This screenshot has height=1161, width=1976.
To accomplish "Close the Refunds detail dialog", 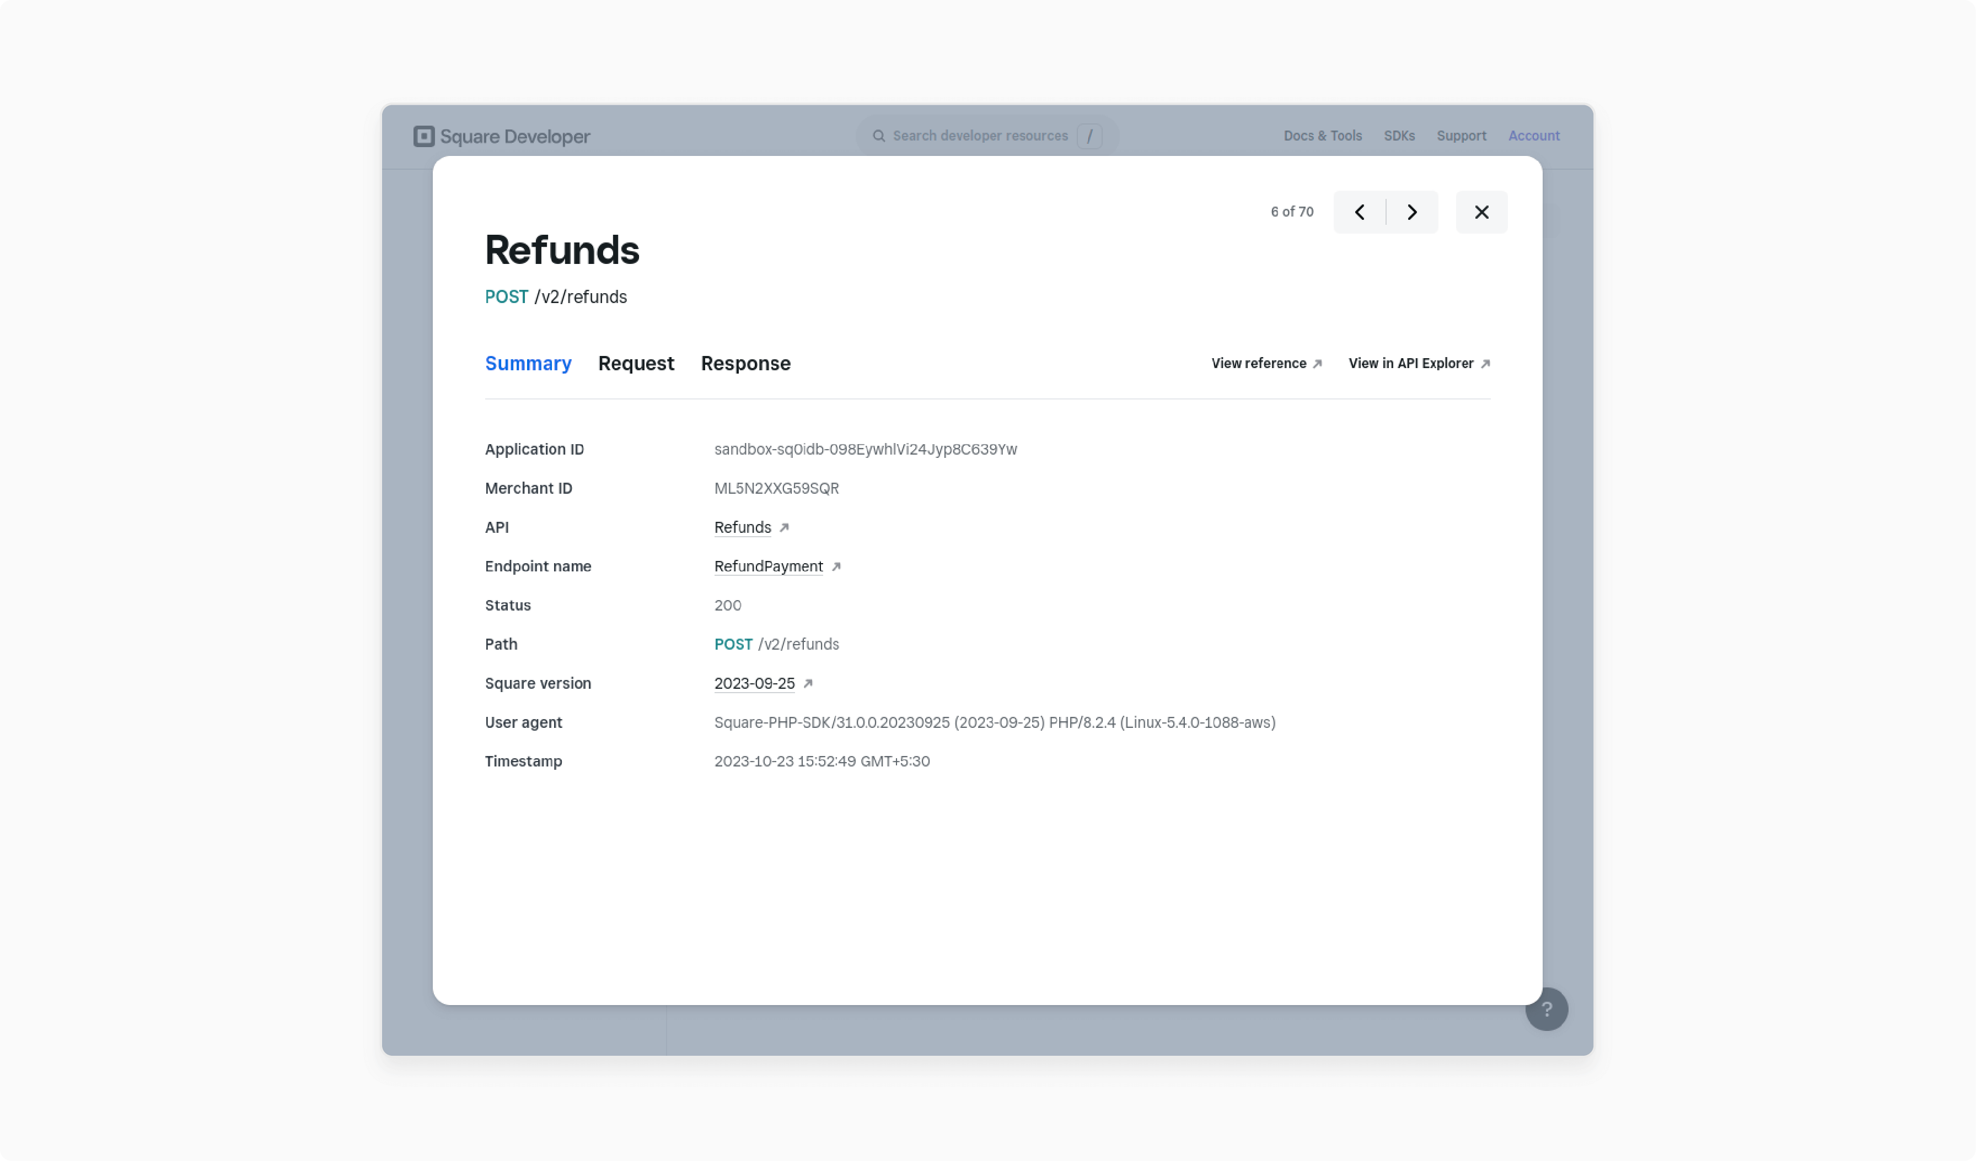I will point(1481,212).
